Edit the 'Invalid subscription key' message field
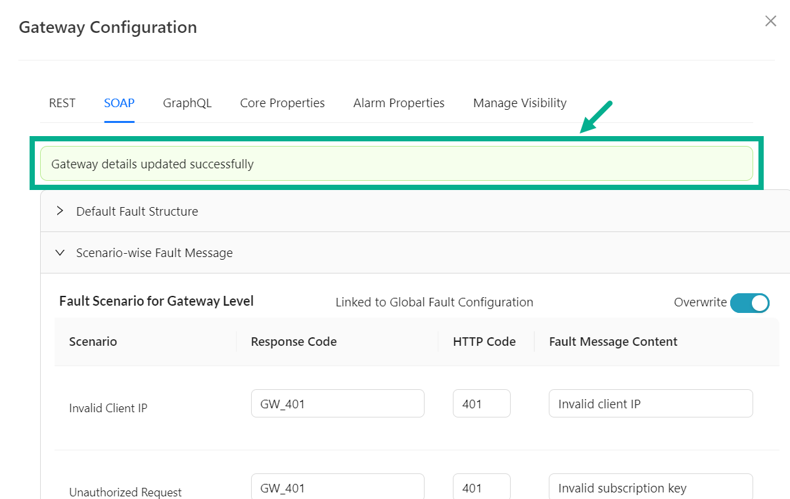Viewport: 790px width, 499px height. pyautogui.click(x=650, y=487)
